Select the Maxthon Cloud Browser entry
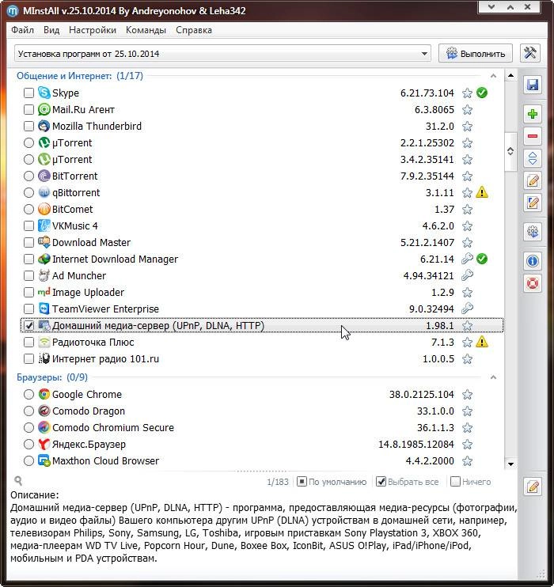Screen dimensions: 554x587 coord(262,460)
